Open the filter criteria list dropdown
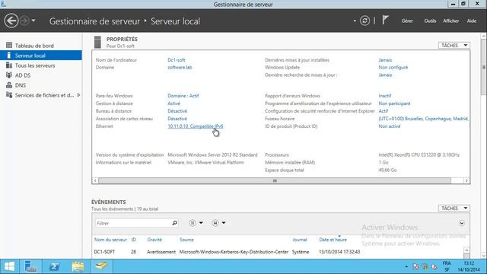This screenshot has width=487, height=274. (196, 223)
